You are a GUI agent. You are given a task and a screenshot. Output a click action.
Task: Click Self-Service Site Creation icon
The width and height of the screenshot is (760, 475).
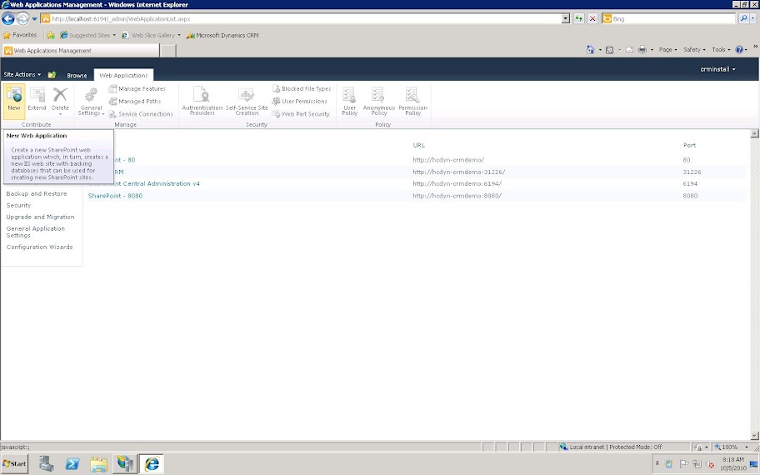click(247, 101)
